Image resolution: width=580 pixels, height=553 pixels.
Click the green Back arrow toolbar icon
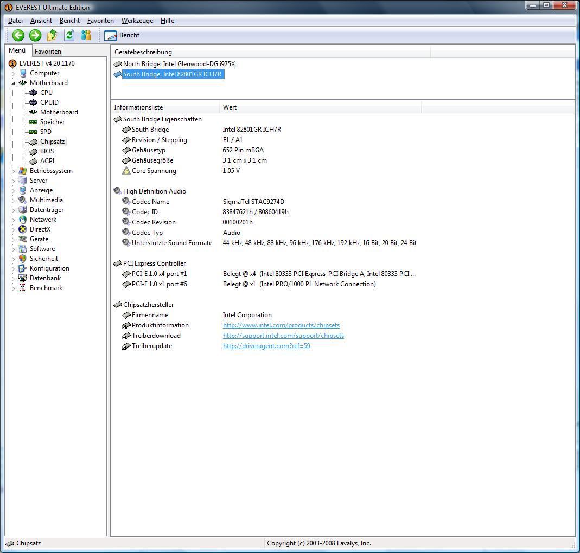tap(18, 35)
